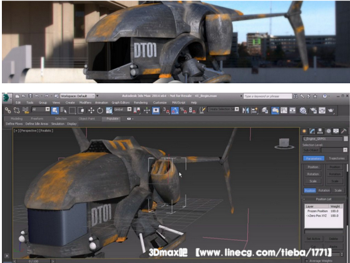Click the keyword search field
Screen dimensions: 350x263
[x=267, y=96]
